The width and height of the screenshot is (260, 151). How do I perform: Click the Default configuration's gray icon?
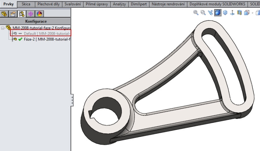(x=15, y=34)
